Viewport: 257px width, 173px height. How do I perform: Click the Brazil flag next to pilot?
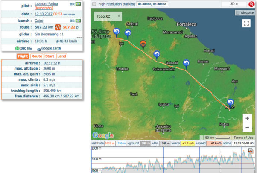click(78, 4)
